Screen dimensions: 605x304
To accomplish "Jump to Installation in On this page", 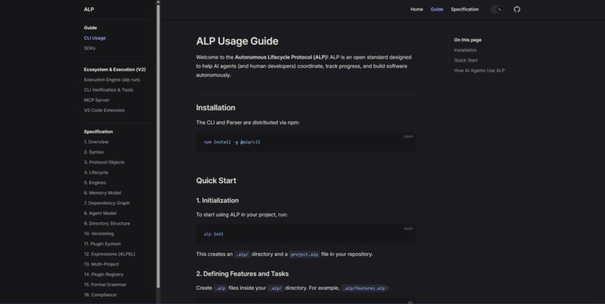I will pos(465,50).
